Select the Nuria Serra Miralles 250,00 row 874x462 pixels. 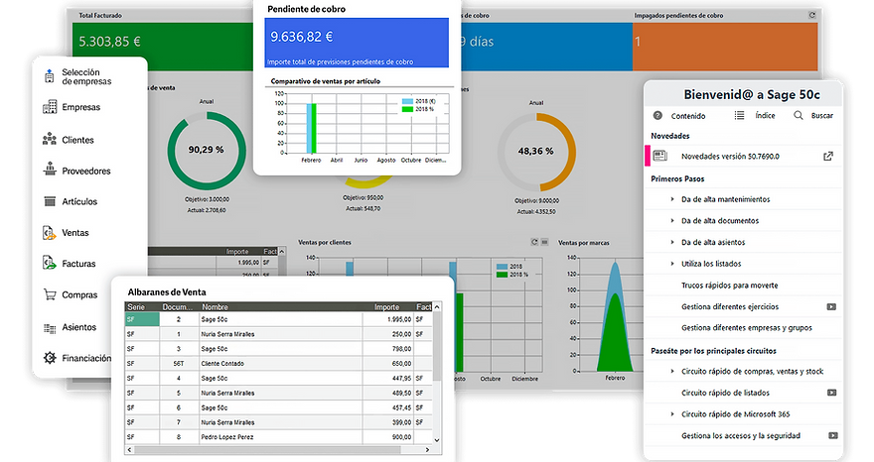[x=279, y=334]
